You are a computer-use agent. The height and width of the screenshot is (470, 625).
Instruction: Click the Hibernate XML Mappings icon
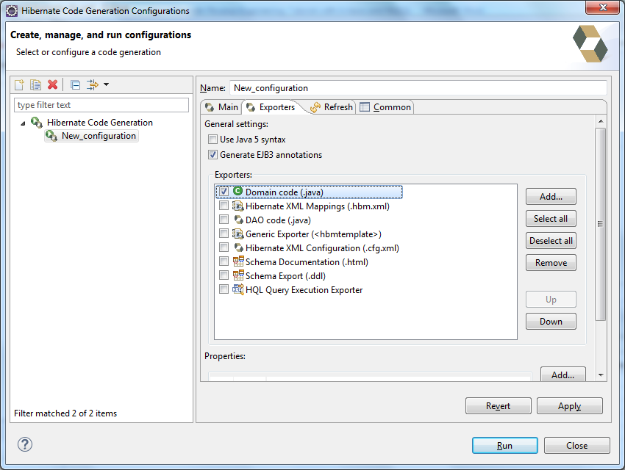click(238, 206)
